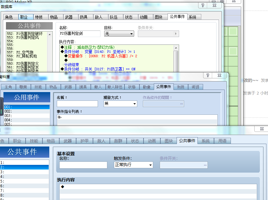
Task: Select event 001 in 公用事件 list
Action: coord(27,107)
